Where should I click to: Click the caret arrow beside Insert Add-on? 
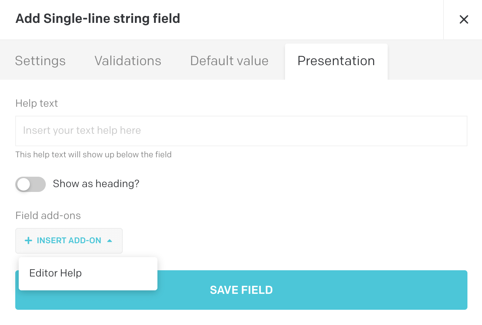110,240
